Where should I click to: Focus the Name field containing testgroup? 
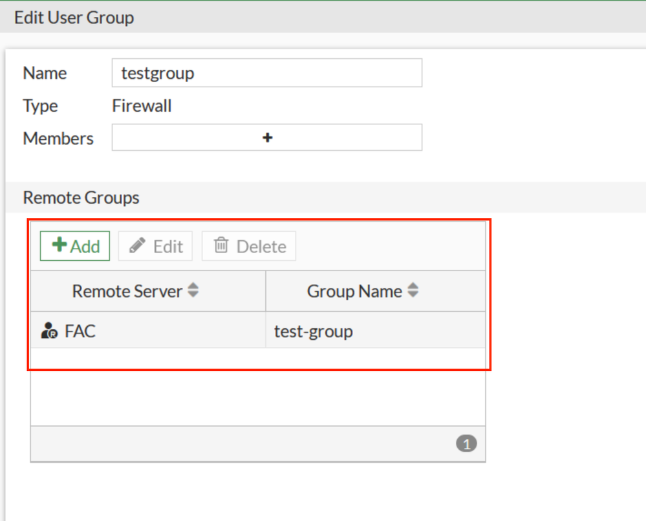[x=266, y=73]
